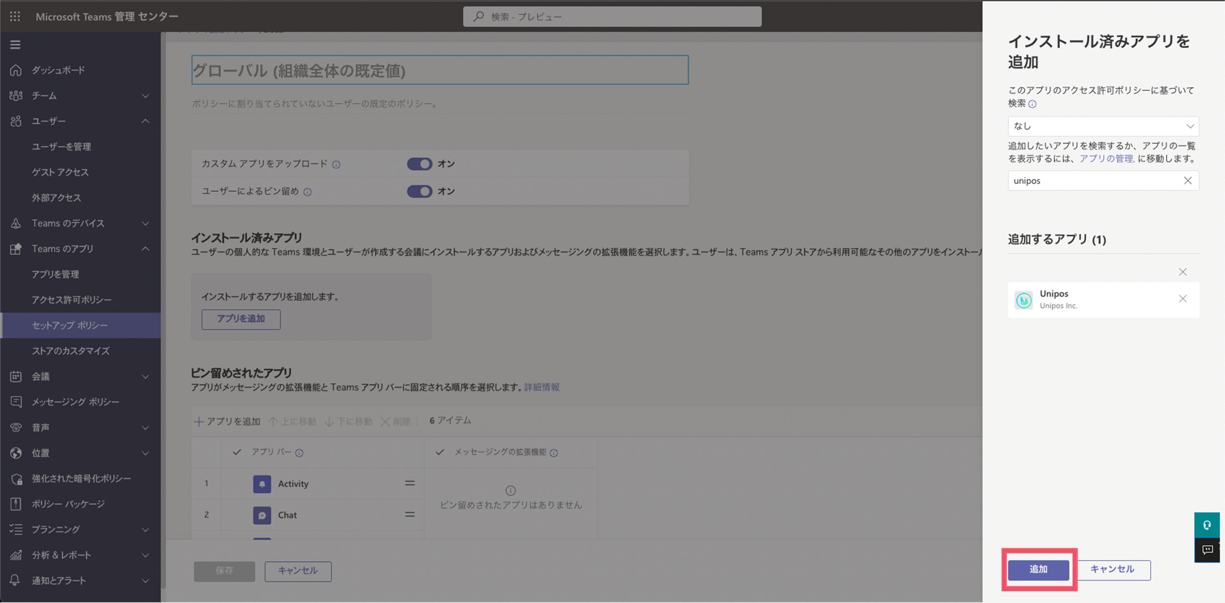The width and height of the screenshot is (1225, 603).
Task: Click info icon beside permission policy search
Action: coord(1032,104)
